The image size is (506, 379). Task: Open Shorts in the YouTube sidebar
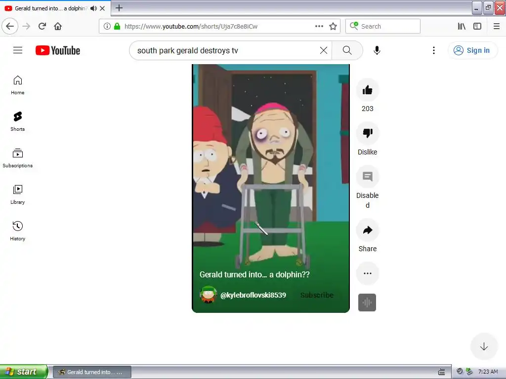18,121
